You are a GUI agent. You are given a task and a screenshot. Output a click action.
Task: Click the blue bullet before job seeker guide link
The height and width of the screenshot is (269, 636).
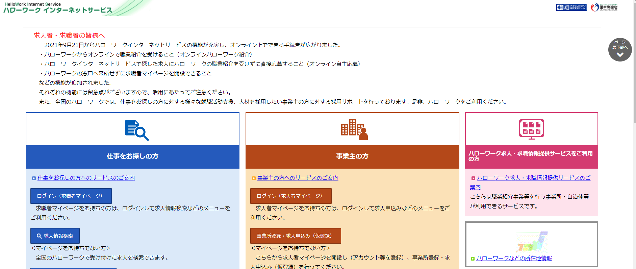click(x=34, y=178)
